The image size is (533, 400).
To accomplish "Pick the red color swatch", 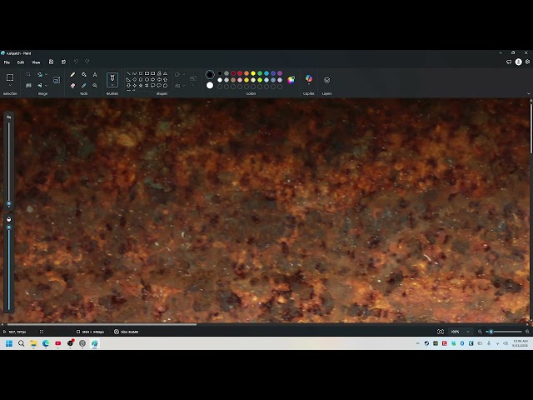I will coord(240,73).
